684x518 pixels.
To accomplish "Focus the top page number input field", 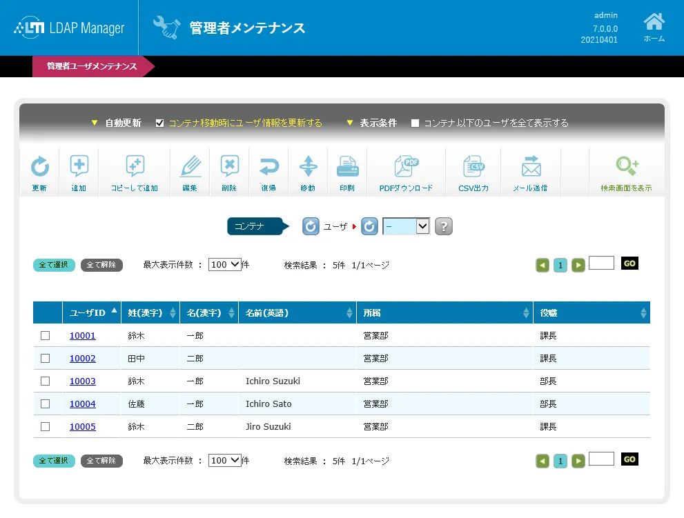I will (602, 263).
